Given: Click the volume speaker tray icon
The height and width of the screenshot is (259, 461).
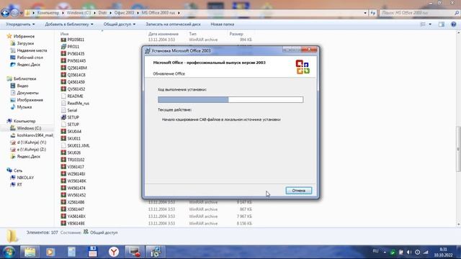Looking at the screenshot, I should click(x=409, y=252).
